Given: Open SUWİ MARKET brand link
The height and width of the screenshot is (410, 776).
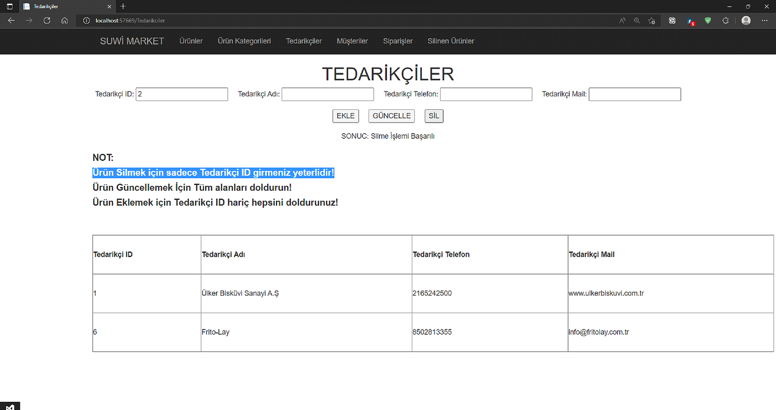Looking at the screenshot, I should coord(132,41).
